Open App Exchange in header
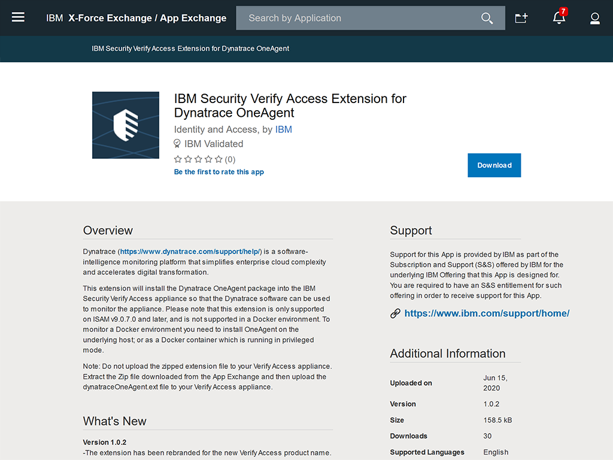Viewport: 613px width, 460px height. click(193, 18)
